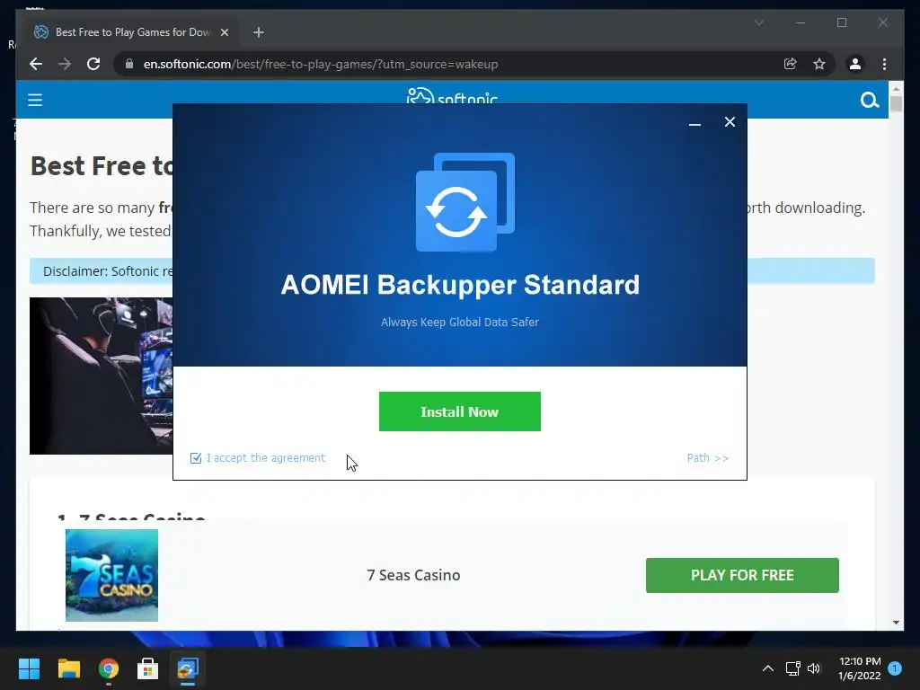
Task: Open Microsoft Store from taskbar
Action: tap(148, 668)
